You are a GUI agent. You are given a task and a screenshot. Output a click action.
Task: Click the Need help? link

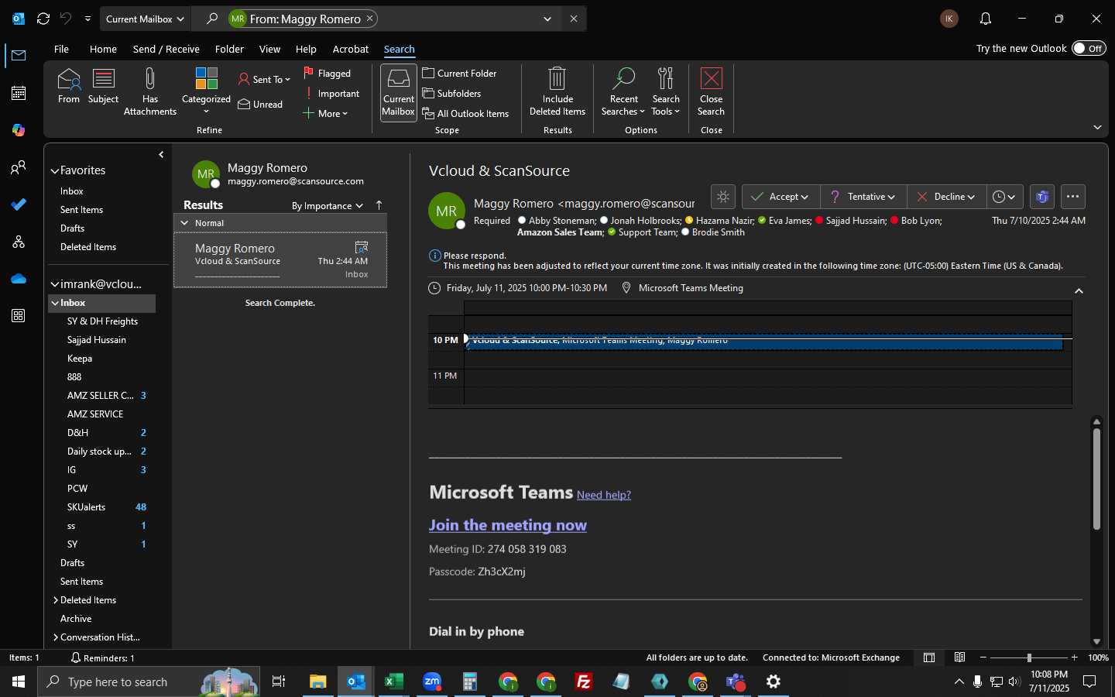pyautogui.click(x=604, y=495)
